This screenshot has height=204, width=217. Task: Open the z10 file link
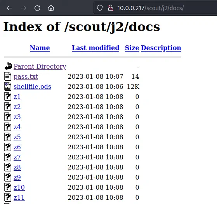19,187
